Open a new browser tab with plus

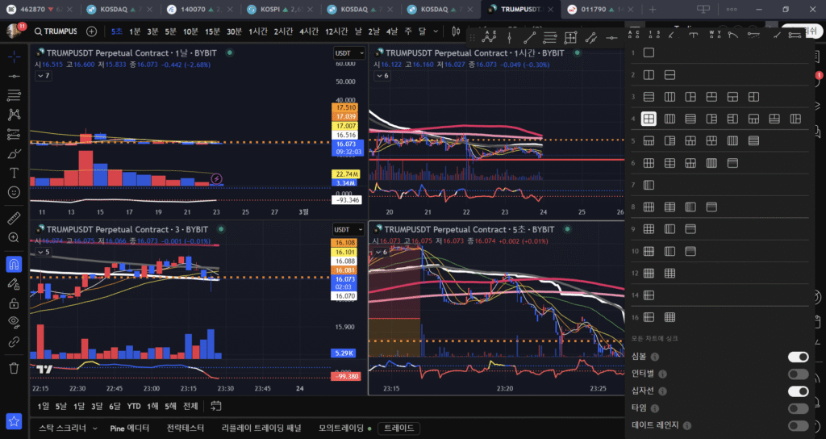click(x=653, y=10)
